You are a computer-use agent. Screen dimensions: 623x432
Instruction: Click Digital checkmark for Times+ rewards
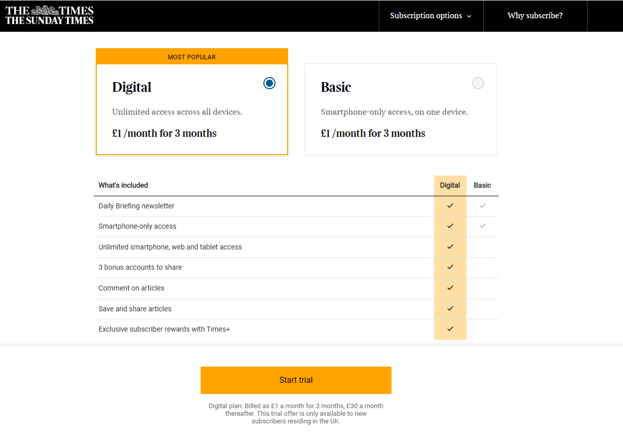point(450,329)
